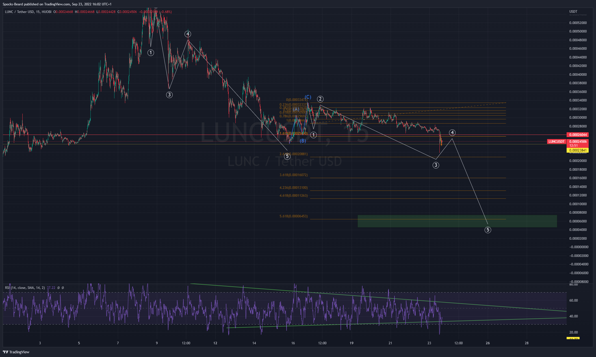Click the RSI value 37.22 in legend
This screenshot has width=596, height=357.
[x=51, y=288]
